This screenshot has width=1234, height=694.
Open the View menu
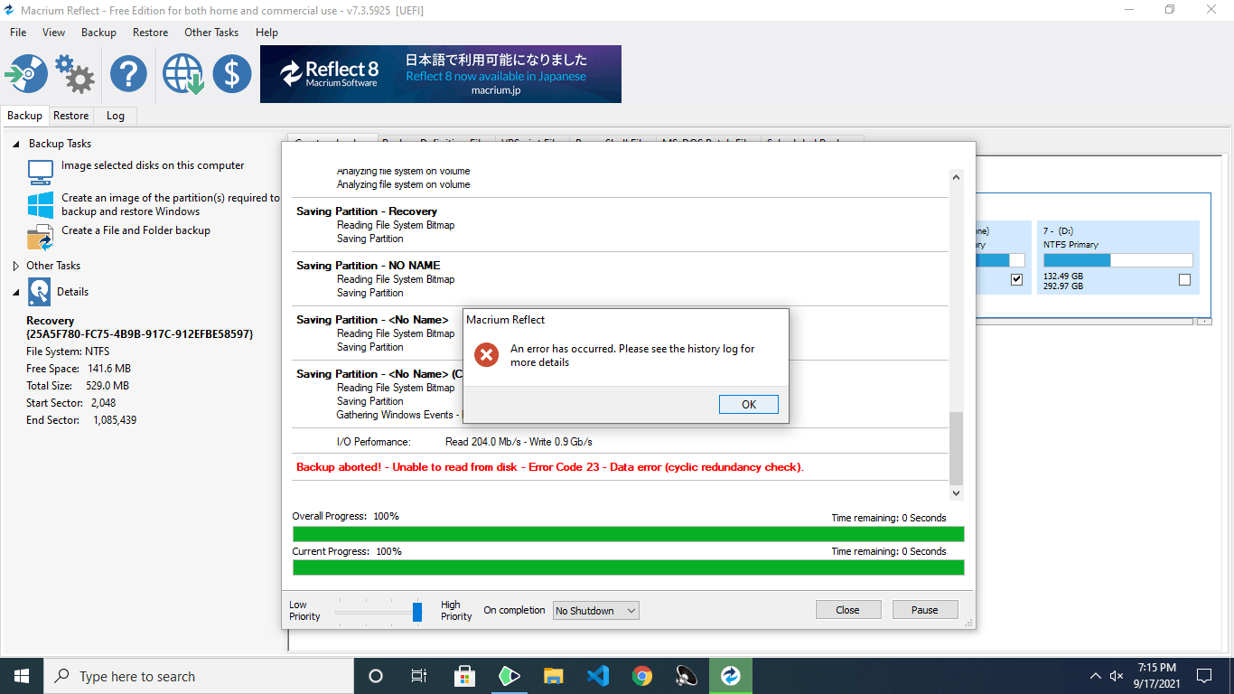pyautogui.click(x=54, y=33)
